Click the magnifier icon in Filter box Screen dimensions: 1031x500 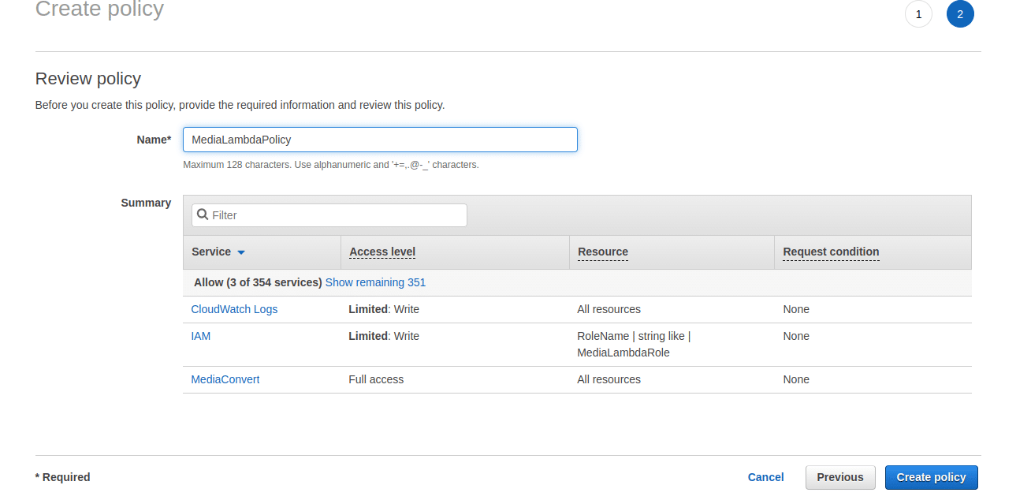tap(203, 215)
